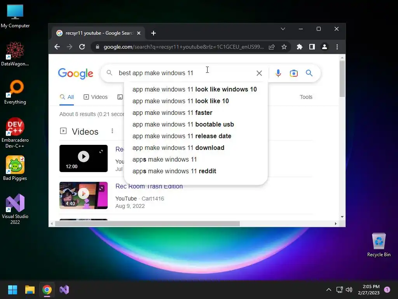This screenshot has width=398, height=299.
Task: Choose suggestion 'look like windows 10'
Action: (x=194, y=89)
